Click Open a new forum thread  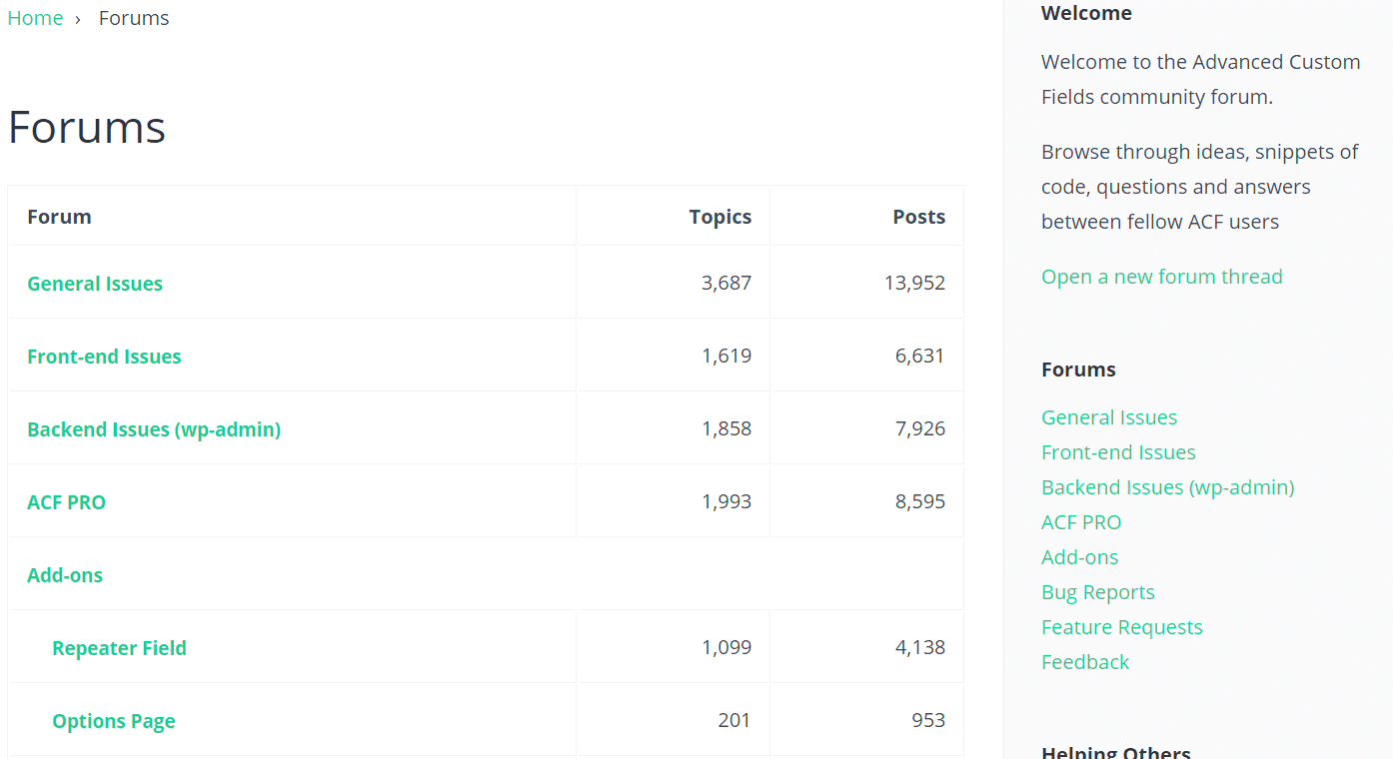coord(1161,277)
